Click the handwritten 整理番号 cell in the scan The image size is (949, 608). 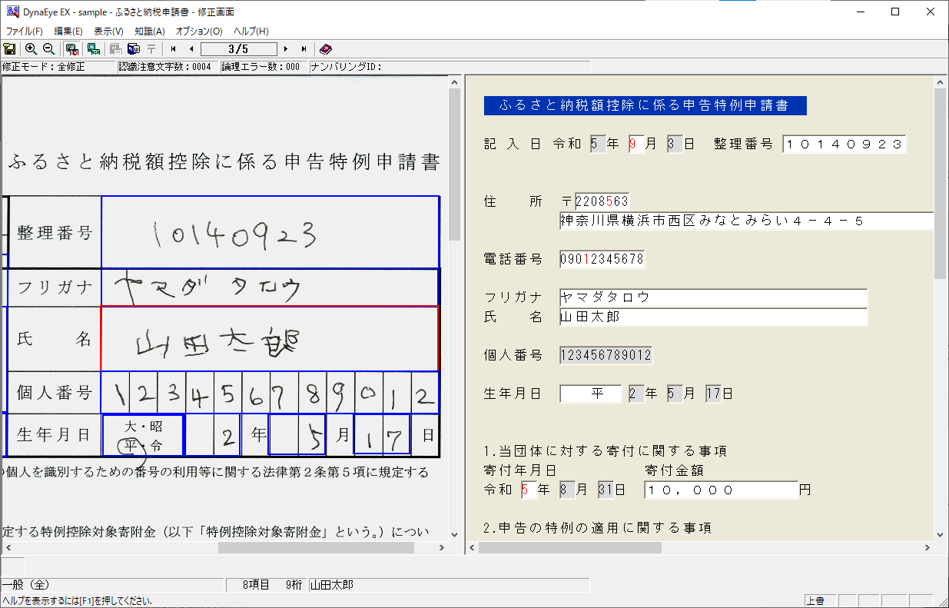point(270,232)
